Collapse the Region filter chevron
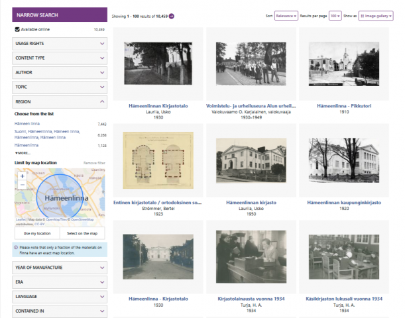405x318 pixels. click(x=102, y=102)
